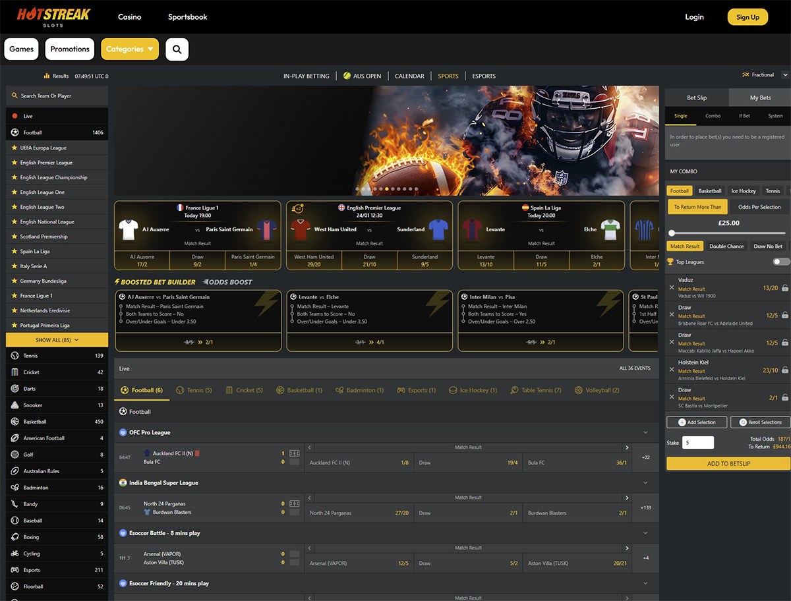Viewport: 791px width, 601px height.
Task: Switch to the My Bets tab
Action: (x=760, y=98)
